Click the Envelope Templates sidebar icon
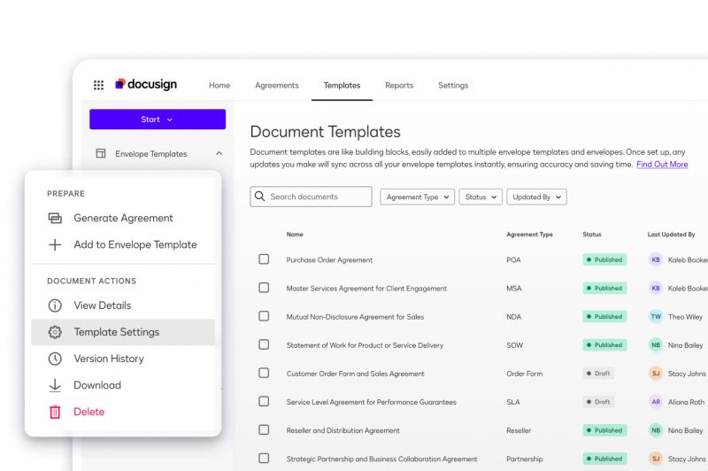 tap(101, 153)
